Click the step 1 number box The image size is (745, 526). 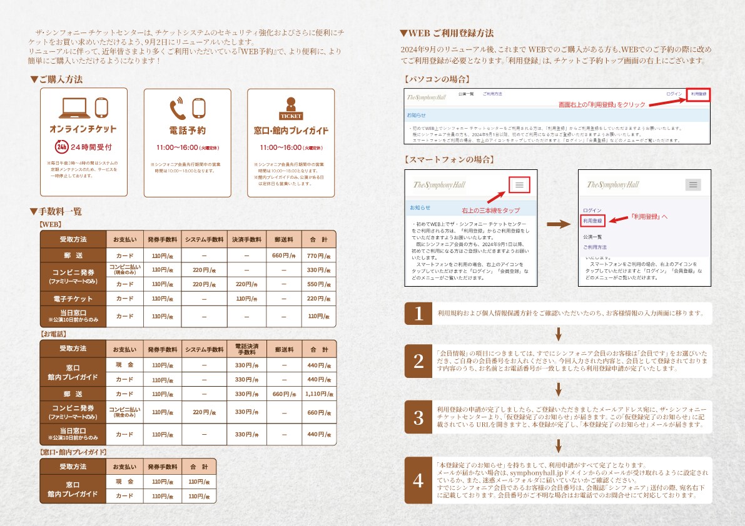418,313
